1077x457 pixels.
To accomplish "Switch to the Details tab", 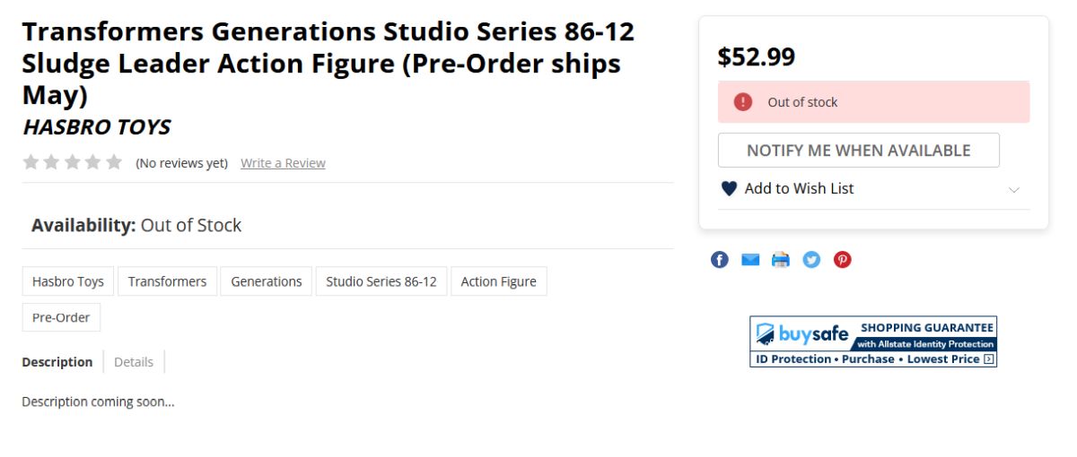I will pyautogui.click(x=134, y=362).
